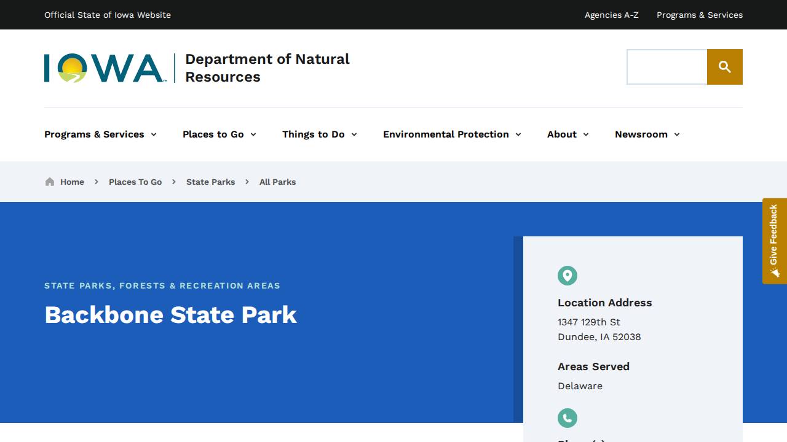Click the megaphone icon on the feedback tab
The image size is (787, 442).
tap(774, 270)
